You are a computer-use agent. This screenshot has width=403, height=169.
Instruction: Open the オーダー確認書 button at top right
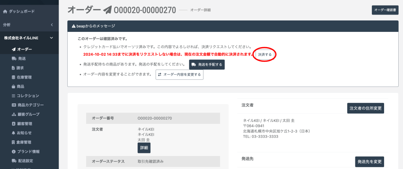coord(385,10)
